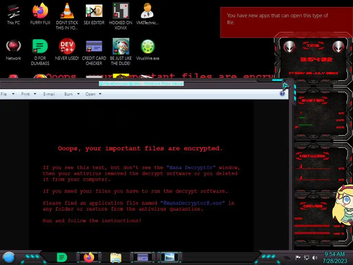Open the CREDIT CARD CHECKER shortcut
This screenshot has width=353, height=265.
pyautogui.click(x=94, y=52)
